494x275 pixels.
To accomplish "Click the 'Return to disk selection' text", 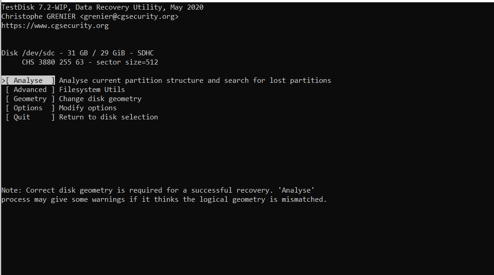I will (108, 117).
